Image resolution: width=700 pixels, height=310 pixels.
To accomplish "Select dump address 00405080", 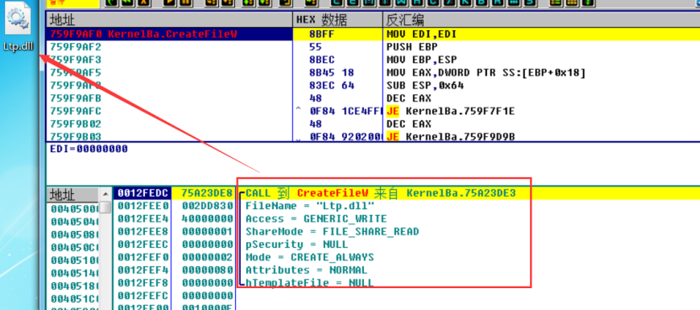I will (74, 234).
